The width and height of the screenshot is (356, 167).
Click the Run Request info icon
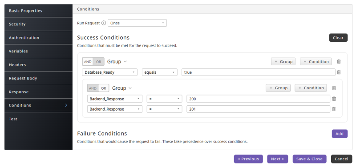tap(104, 23)
